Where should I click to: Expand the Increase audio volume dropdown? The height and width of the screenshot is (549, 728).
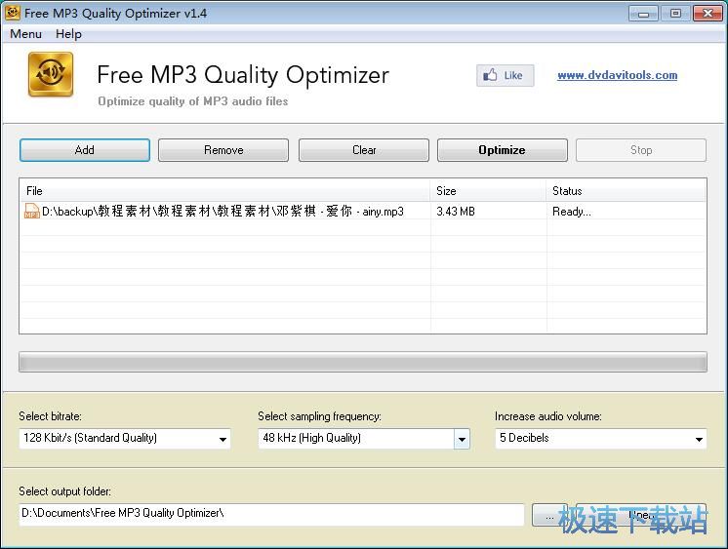(699, 439)
